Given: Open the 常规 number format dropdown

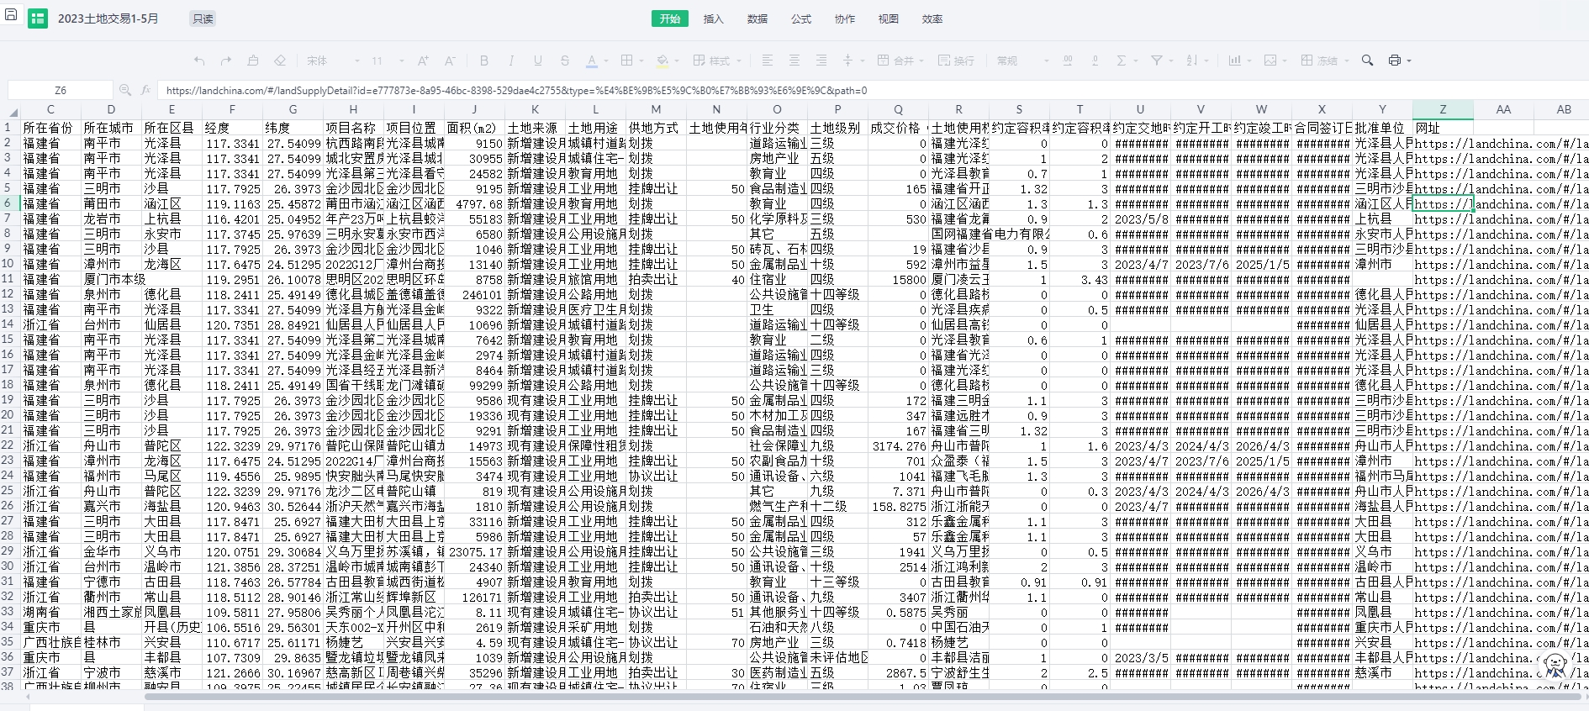Looking at the screenshot, I should [1022, 61].
